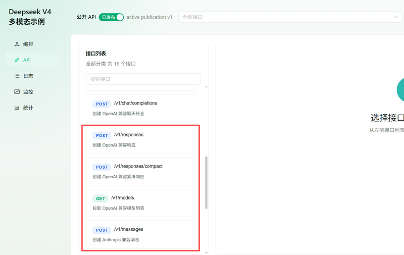Click the POST badge of /v1/chat/completions
The image size is (404, 255).
point(102,104)
